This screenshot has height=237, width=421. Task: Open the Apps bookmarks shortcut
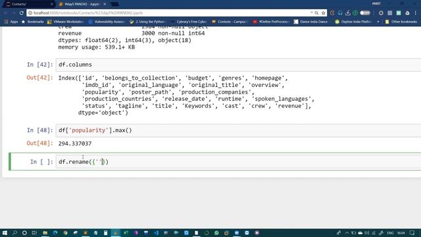tap(11, 22)
